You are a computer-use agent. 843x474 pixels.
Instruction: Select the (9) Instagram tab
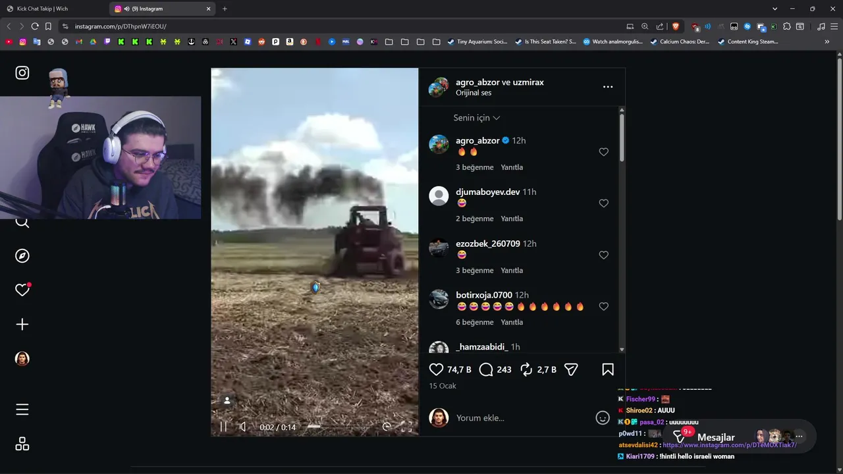163,9
